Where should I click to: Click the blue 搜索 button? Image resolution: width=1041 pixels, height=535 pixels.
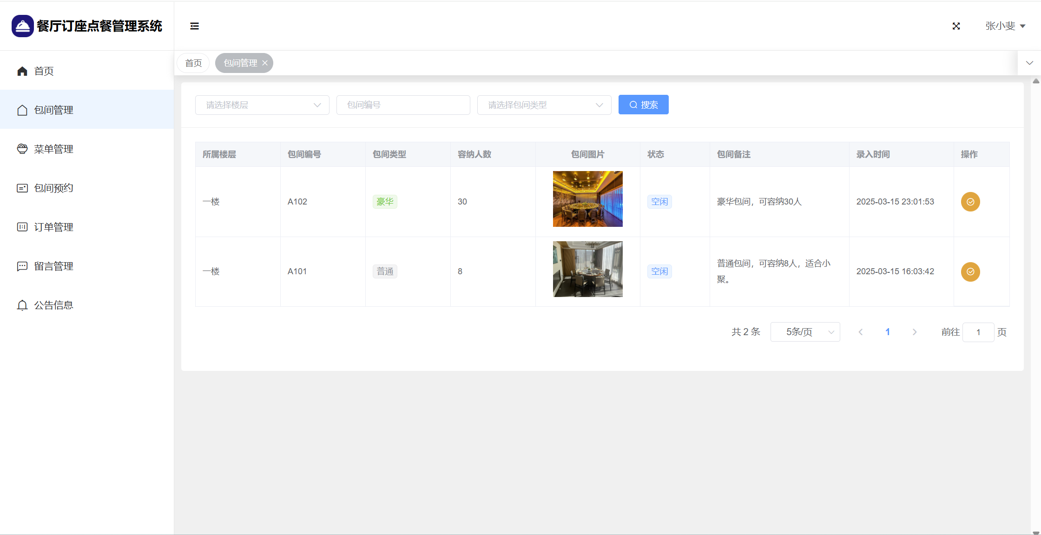point(643,105)
